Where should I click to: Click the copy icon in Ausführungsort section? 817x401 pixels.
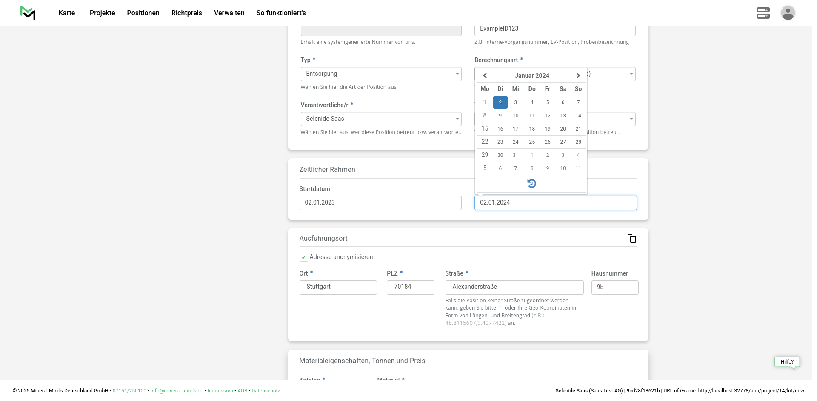(631, 239)
